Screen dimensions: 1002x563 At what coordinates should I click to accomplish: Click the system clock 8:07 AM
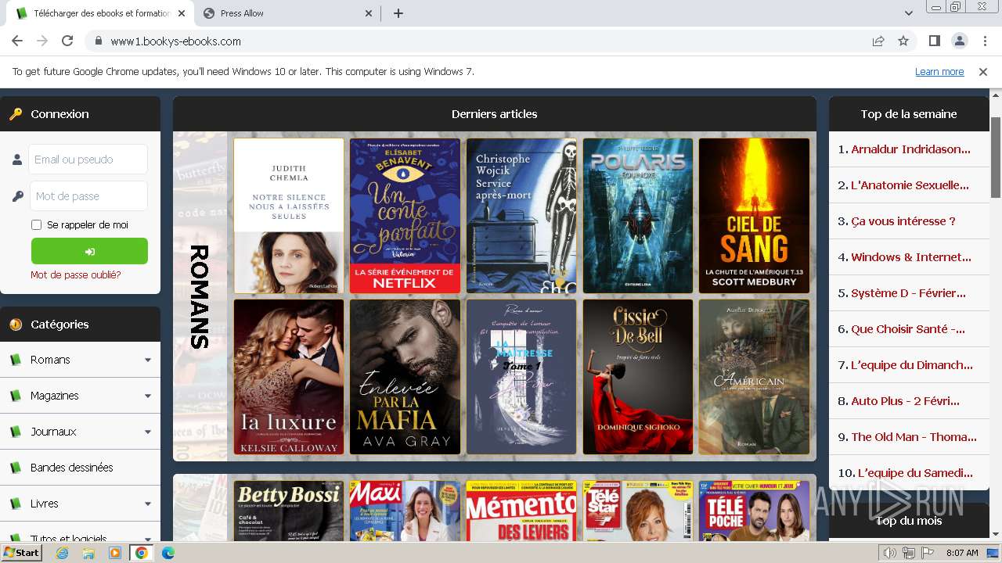(x=962, y=553)
